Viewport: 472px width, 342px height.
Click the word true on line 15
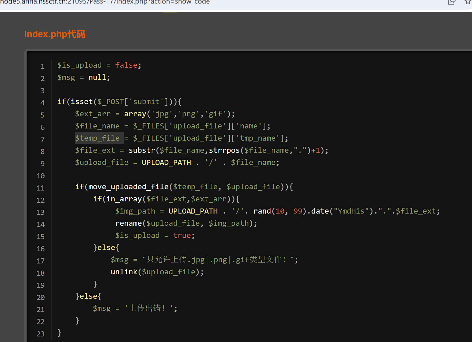pyautogui.click(x=182, y=235)
